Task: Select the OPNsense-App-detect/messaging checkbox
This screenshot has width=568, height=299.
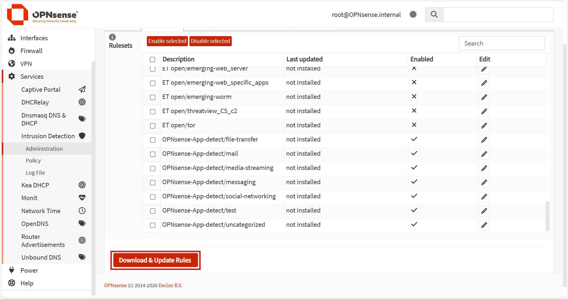Action: (153, 183)
